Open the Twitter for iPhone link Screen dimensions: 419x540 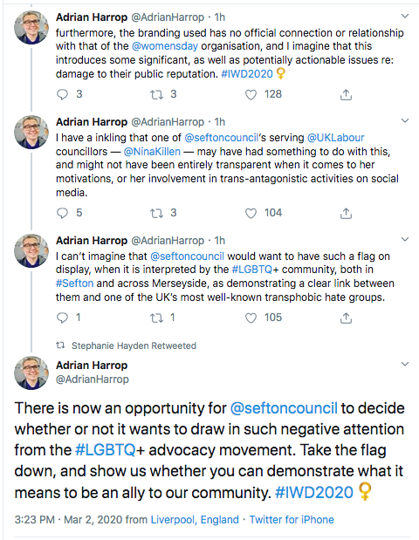tap(292, 519)
